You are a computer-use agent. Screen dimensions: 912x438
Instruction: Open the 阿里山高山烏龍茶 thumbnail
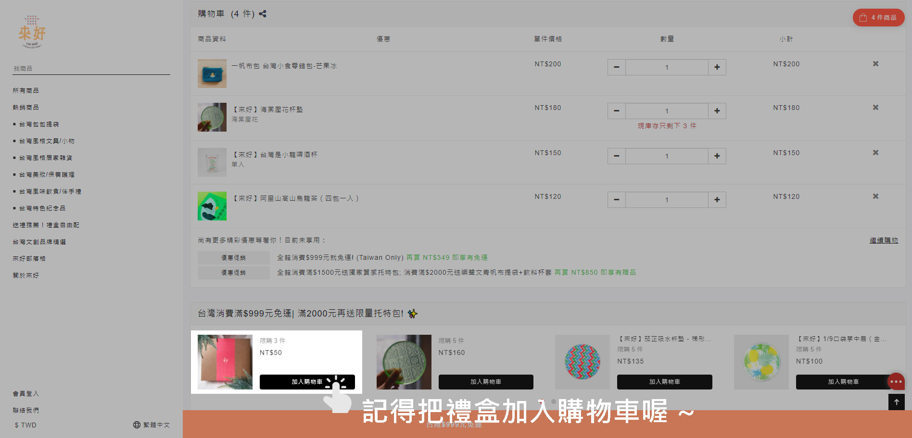(212, 206)
